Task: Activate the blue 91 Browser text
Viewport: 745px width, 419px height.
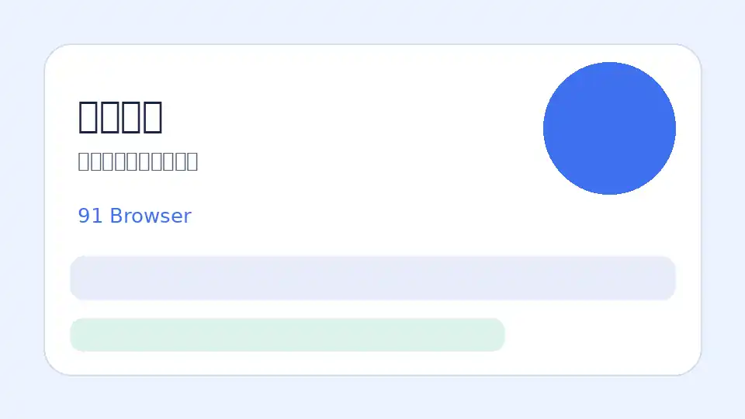Action: pos(134,216)
